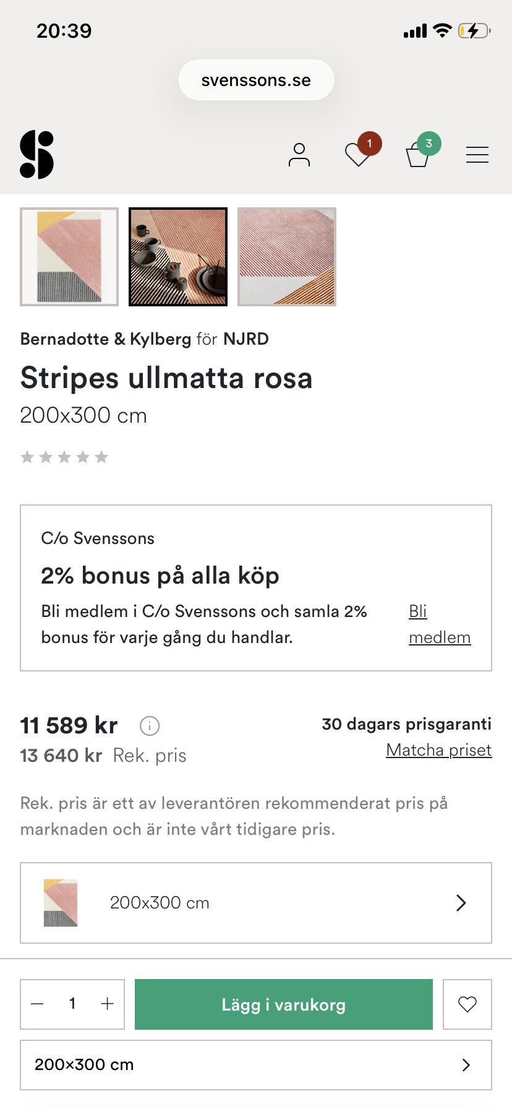Open the bottom 200×300 cm size dropdown
This screenshot has height=1109, width=512.
(256, 1064)
